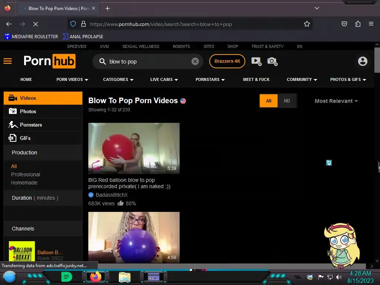
Task: Click the horizontal scrollbar right arrow
Action: 372,266
